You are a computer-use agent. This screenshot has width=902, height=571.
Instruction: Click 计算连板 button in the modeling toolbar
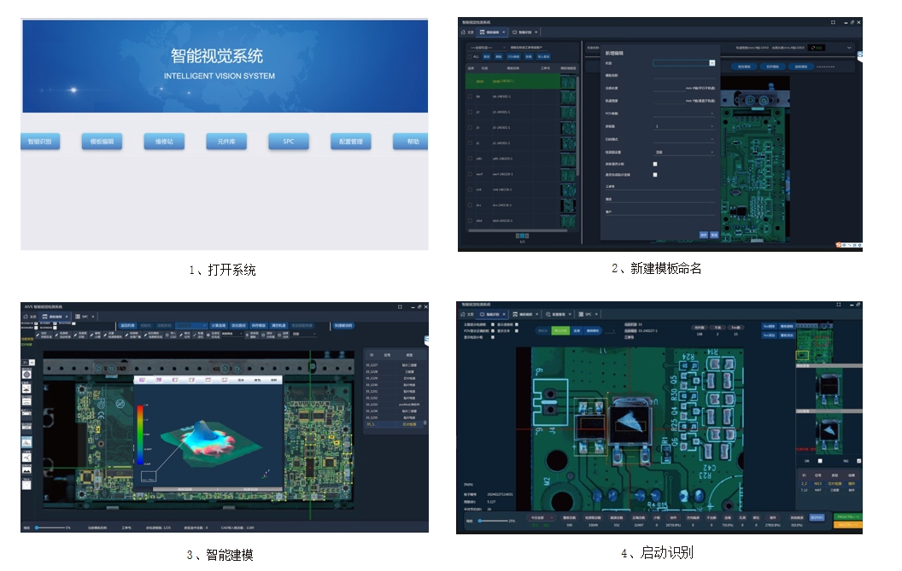[218, 325]
